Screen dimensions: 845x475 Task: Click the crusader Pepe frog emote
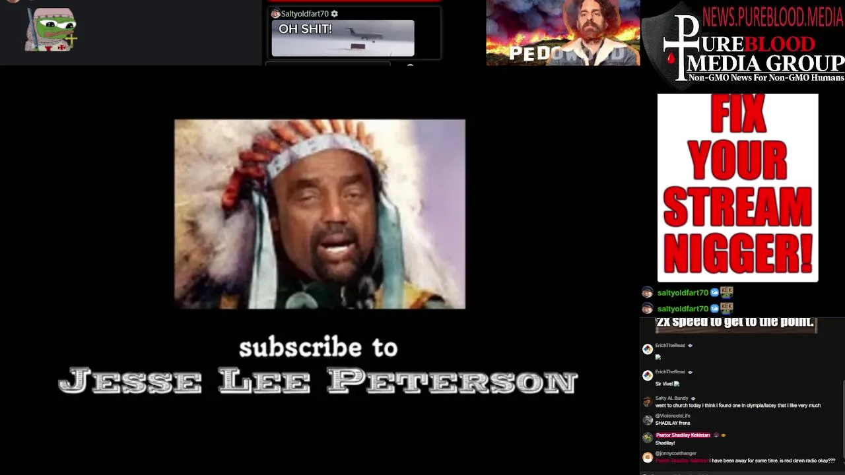coord(51,30)
